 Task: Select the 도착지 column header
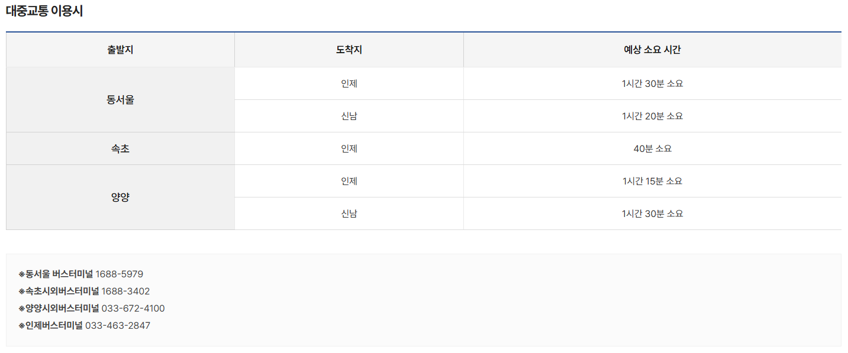tap(349, 50)
